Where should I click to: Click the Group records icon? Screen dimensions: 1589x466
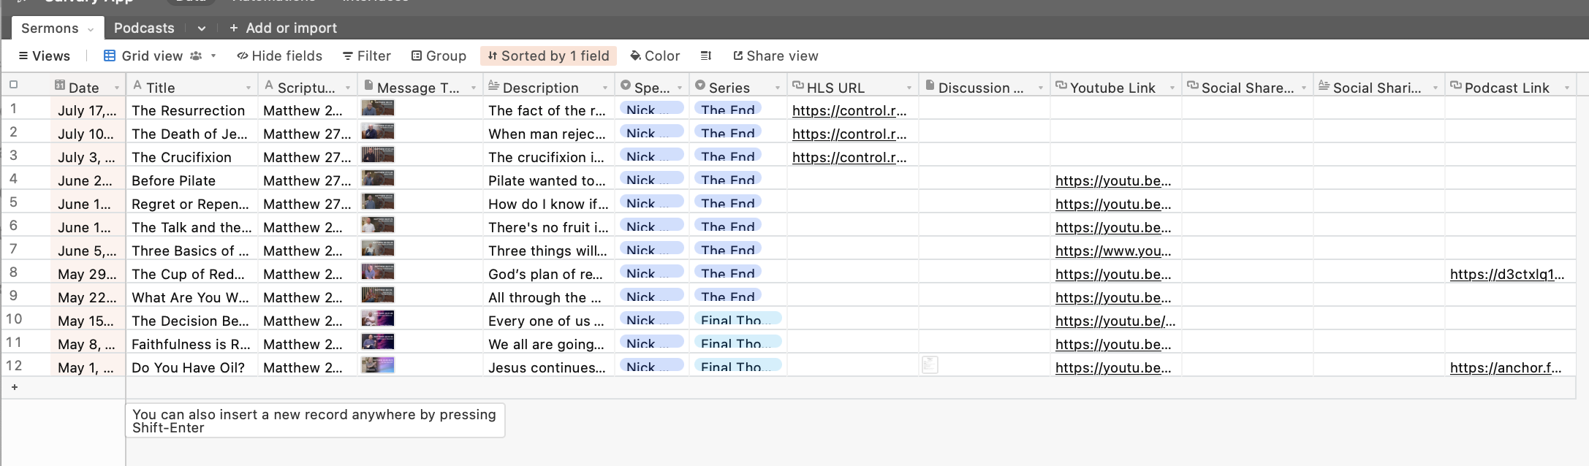417,56
